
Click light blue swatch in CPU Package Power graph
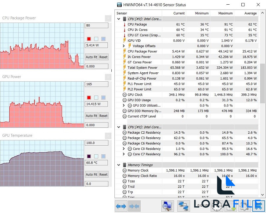point(96,39)
